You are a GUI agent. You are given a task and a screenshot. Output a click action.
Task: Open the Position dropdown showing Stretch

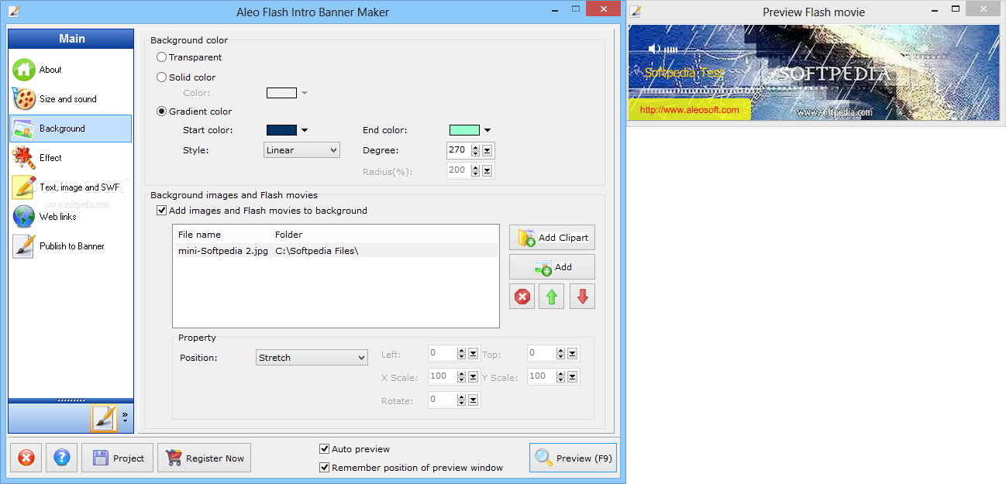[x=312, y=358]
